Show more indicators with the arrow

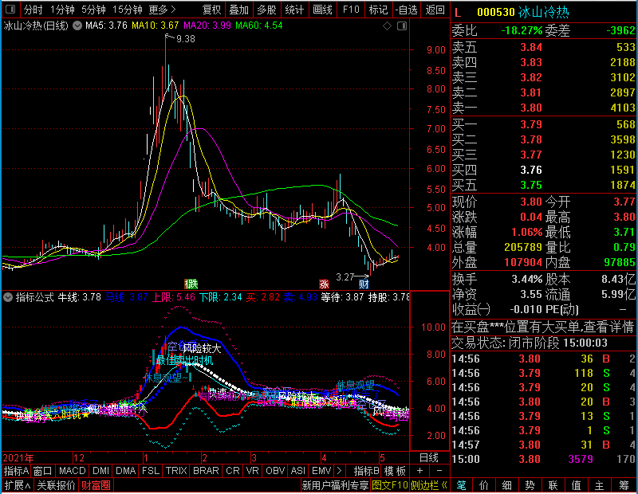click(339, 471)
